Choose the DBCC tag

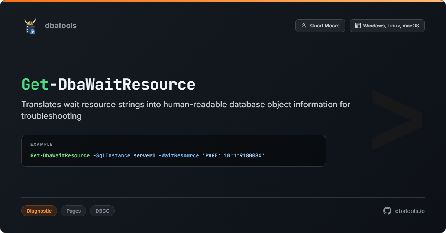coord(102,211)
